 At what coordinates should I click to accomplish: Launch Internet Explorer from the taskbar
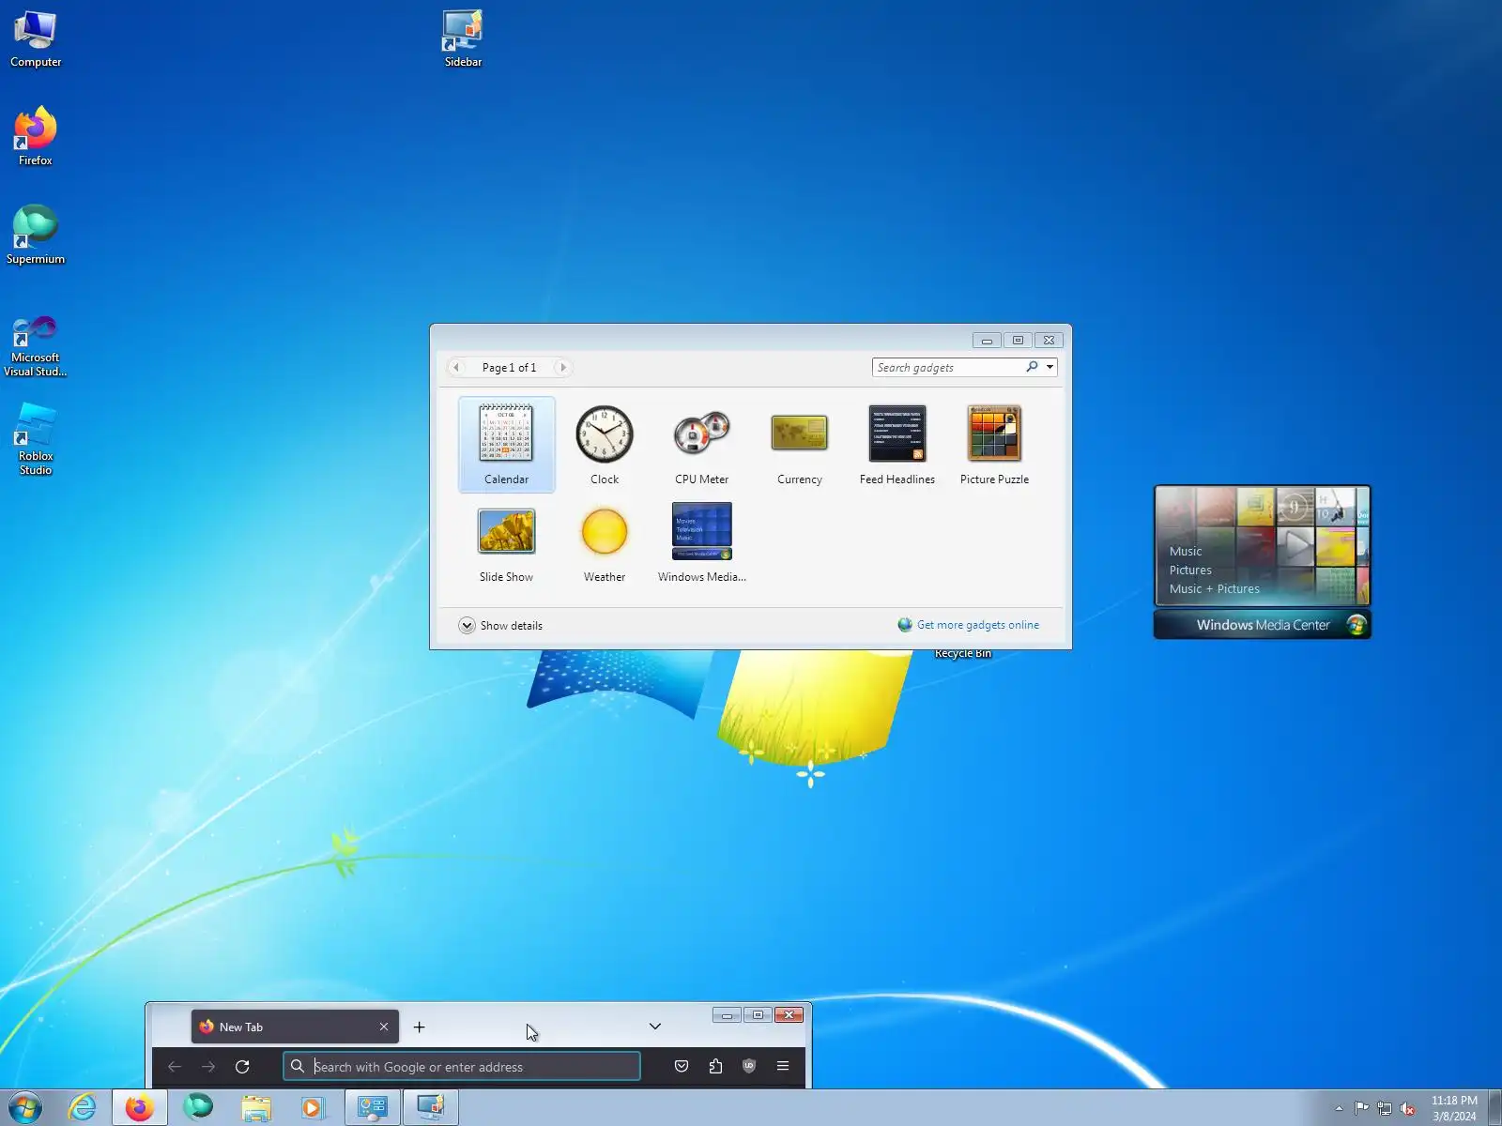83,1107
